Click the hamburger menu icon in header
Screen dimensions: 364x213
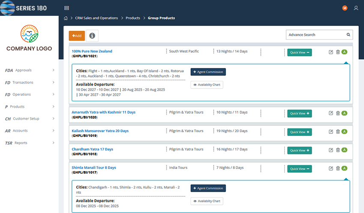(x=66, y=8)
